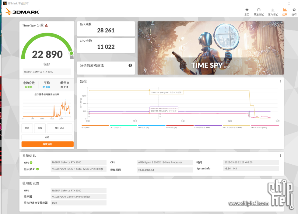Click the red warning icon beside Time Spy 分数
Image resolution: width=298 pixels, height=214 pixels.
tap(46, 25)
